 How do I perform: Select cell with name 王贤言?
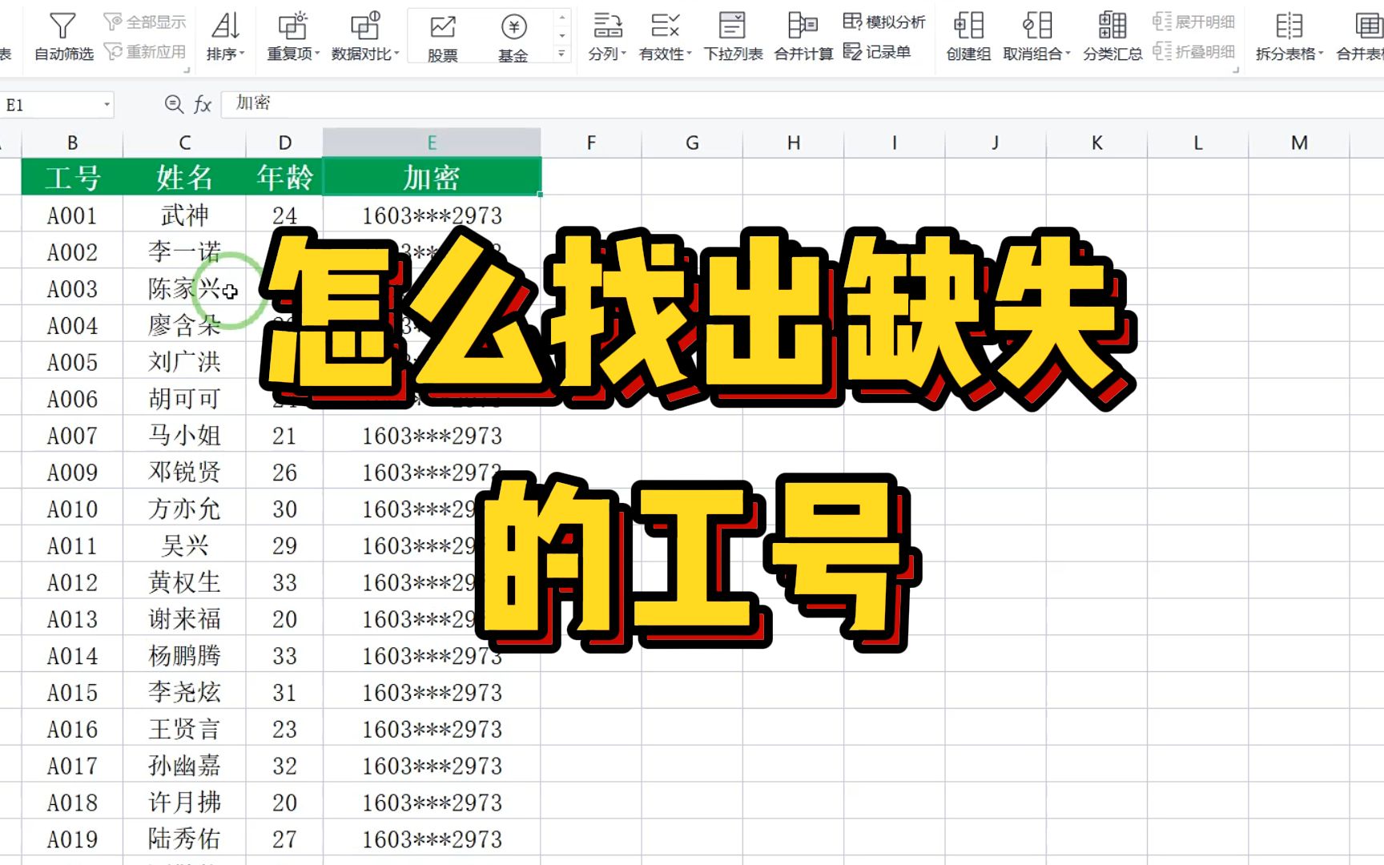(184, 730)
